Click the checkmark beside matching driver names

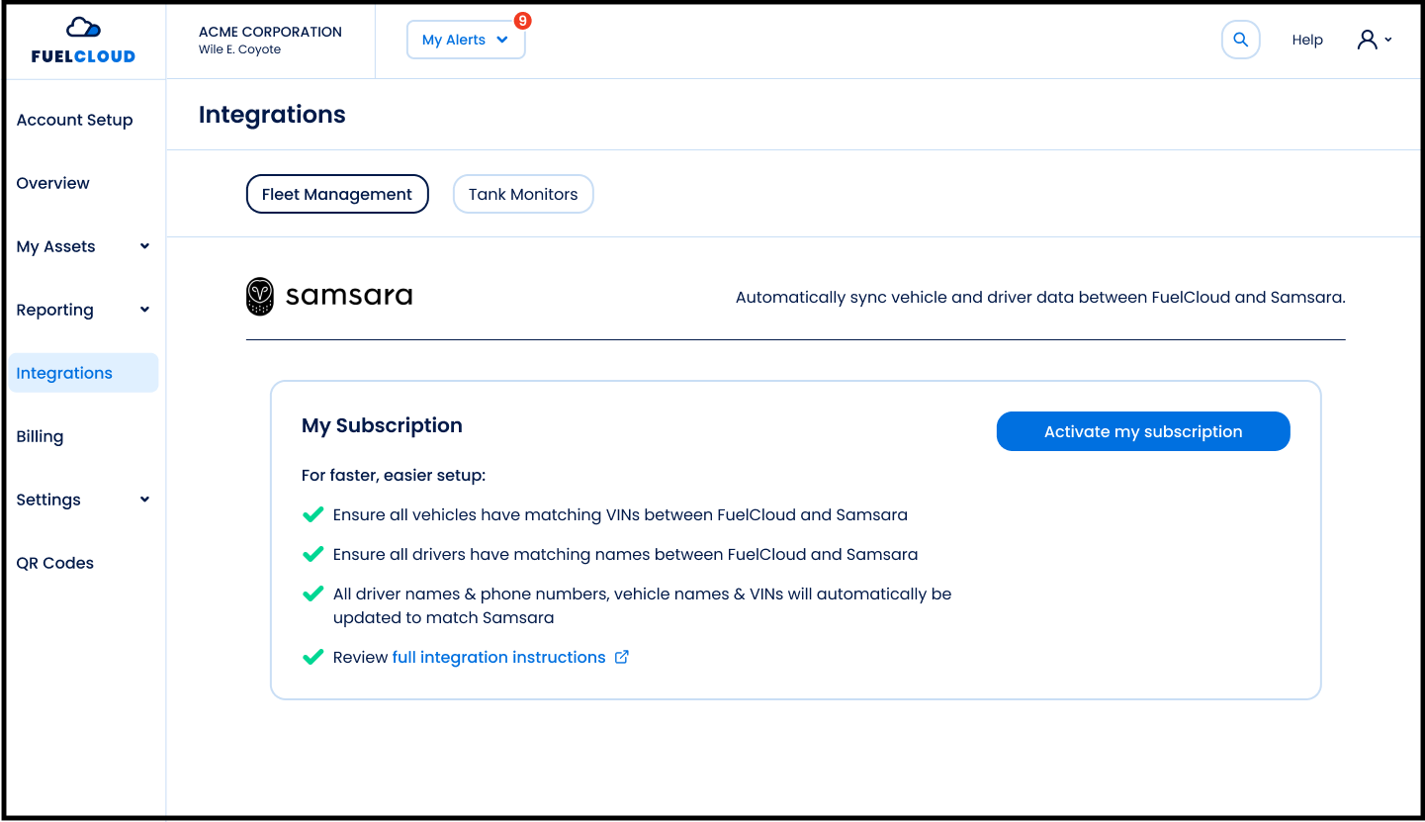313,554
